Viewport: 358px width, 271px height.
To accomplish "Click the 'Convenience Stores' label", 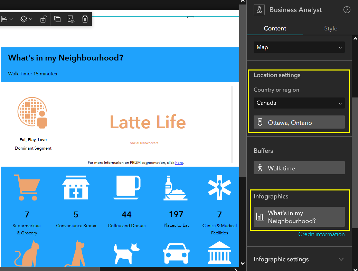I will 76,226.
